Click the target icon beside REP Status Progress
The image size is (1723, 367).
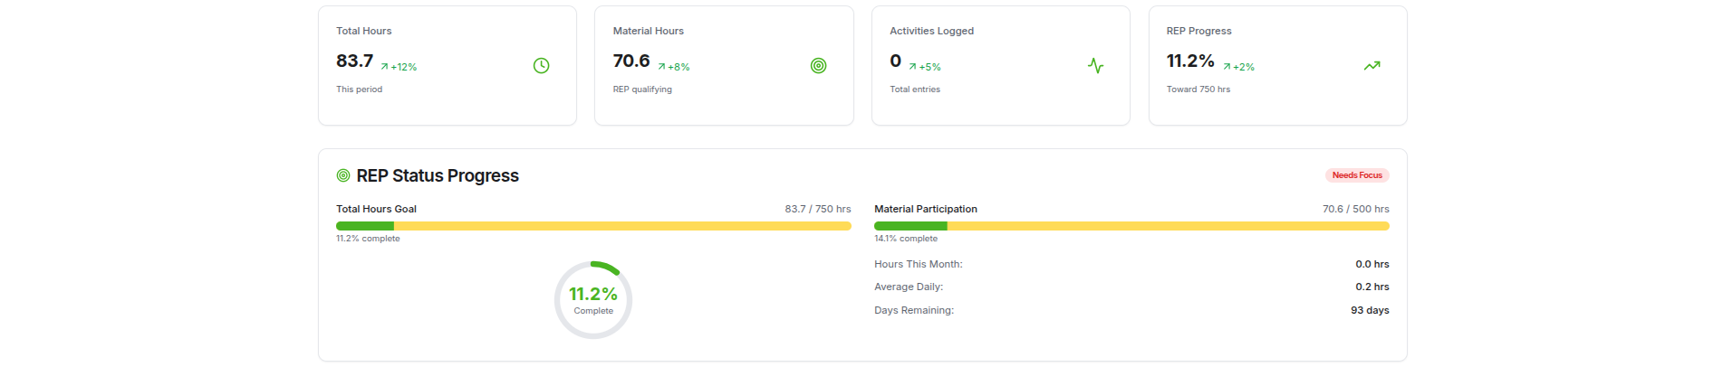coord(343,175)
